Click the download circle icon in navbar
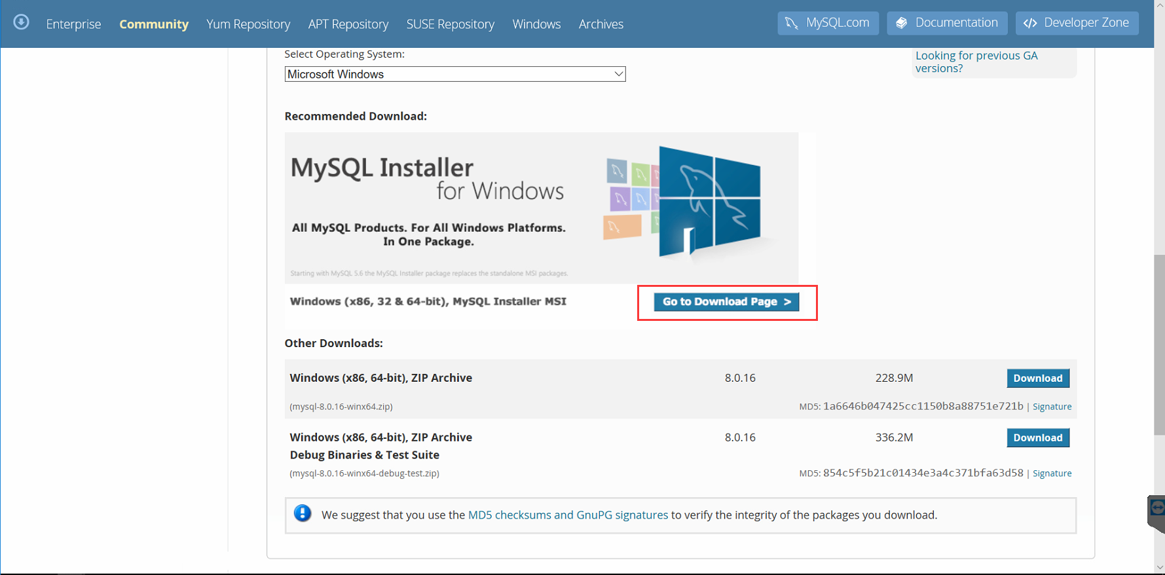 (21, 22)
